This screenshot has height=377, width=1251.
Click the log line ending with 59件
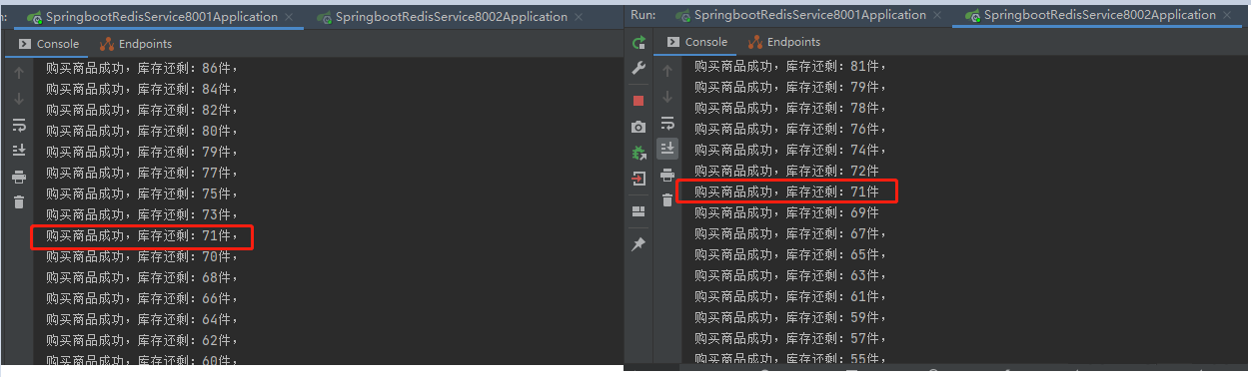tap(790, 317)
